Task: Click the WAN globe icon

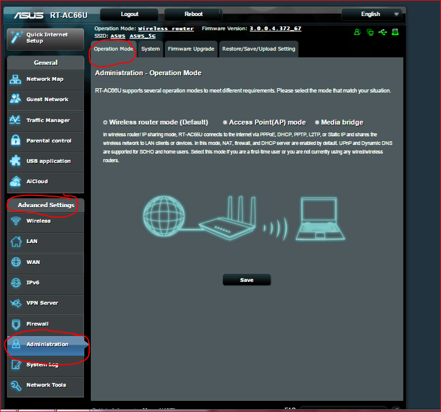Action: [16, 262]
